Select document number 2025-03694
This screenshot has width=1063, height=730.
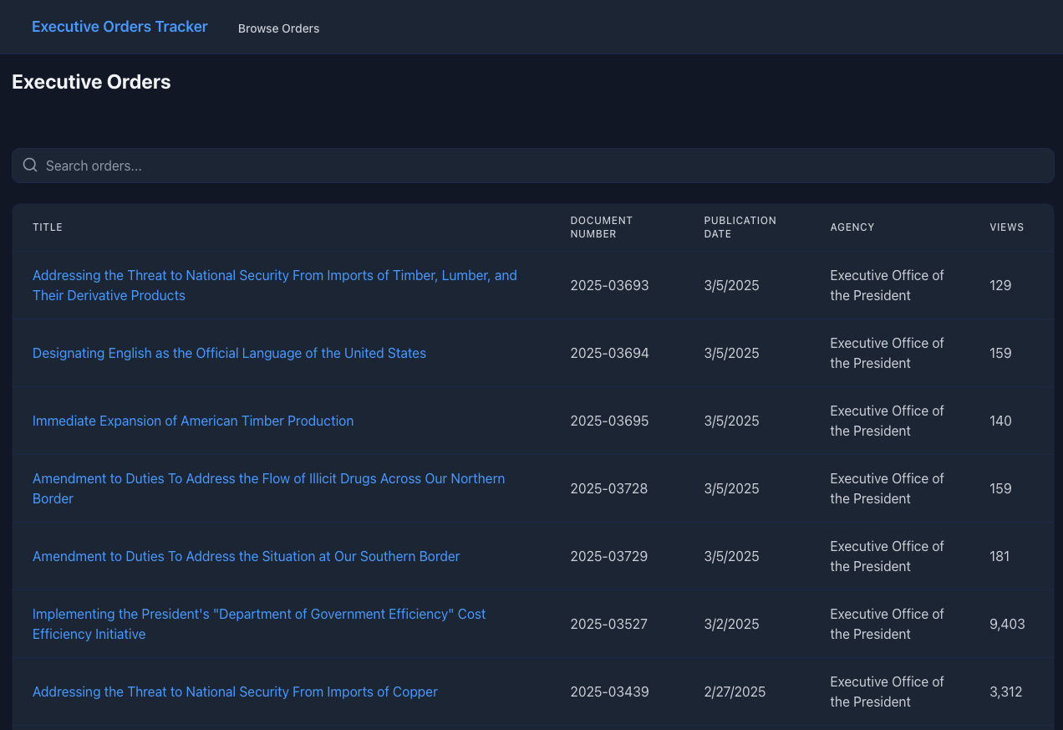[x=610, y=353]
